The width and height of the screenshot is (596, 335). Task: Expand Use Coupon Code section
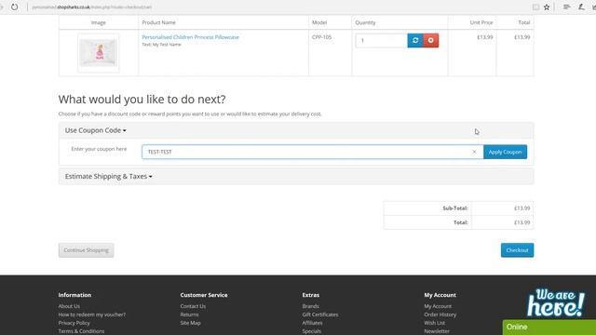(95, 130)
